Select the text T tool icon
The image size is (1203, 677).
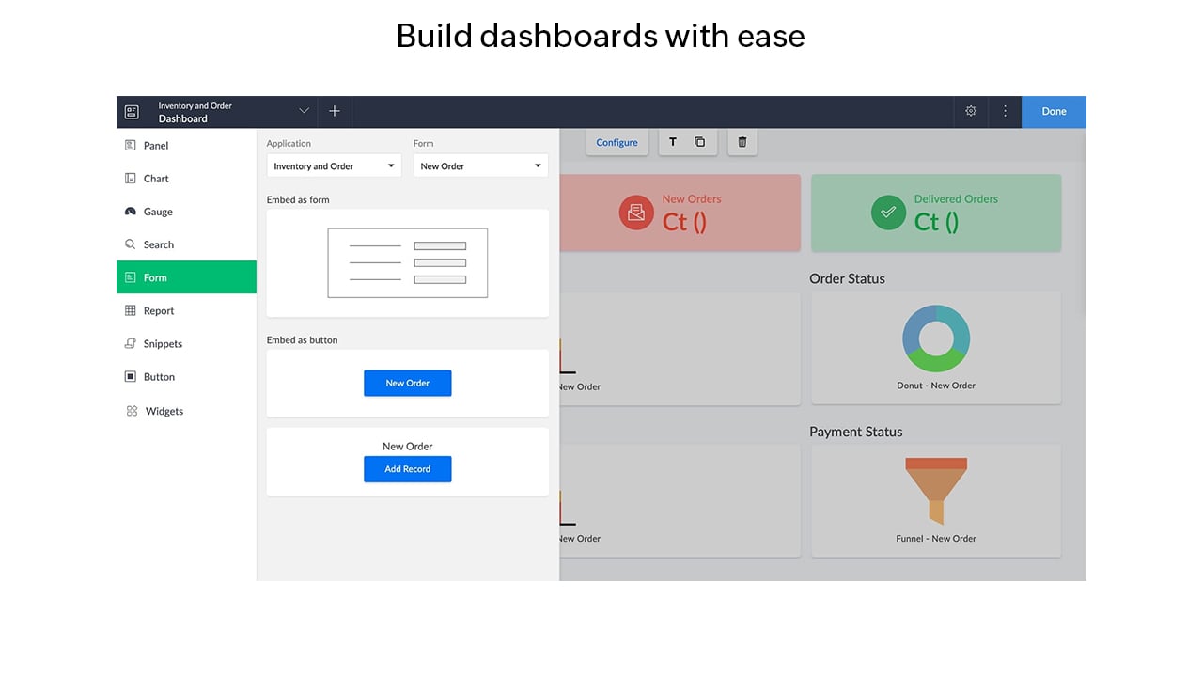click(x=673, y=142)
